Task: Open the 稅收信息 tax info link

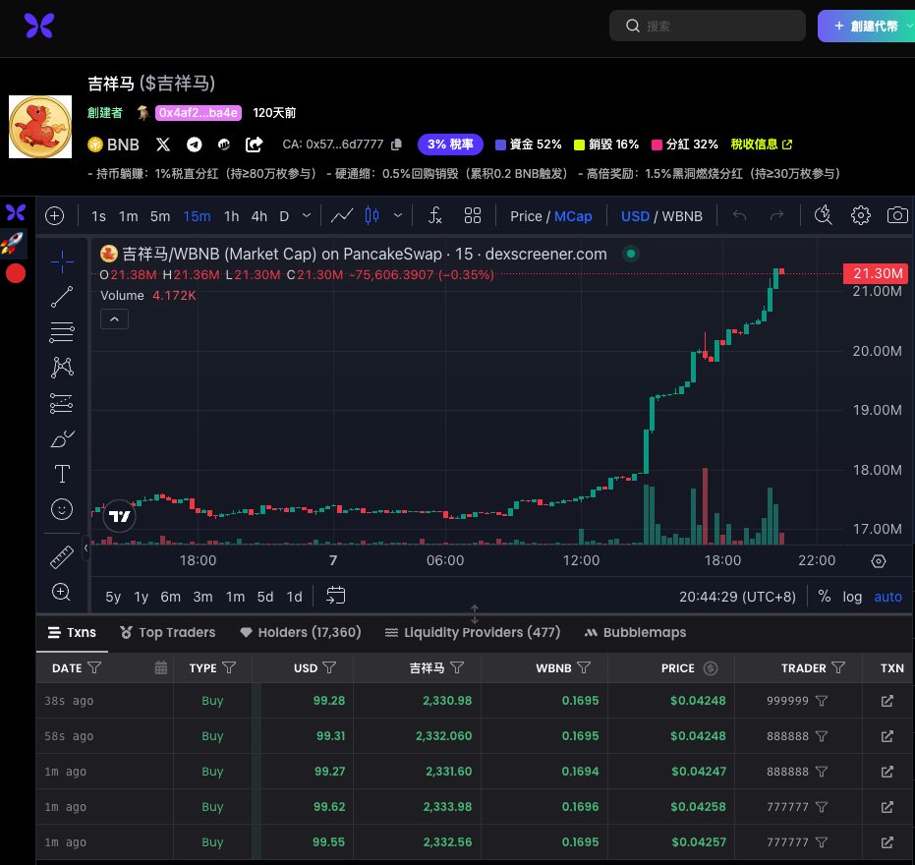Action: (761, 144)
